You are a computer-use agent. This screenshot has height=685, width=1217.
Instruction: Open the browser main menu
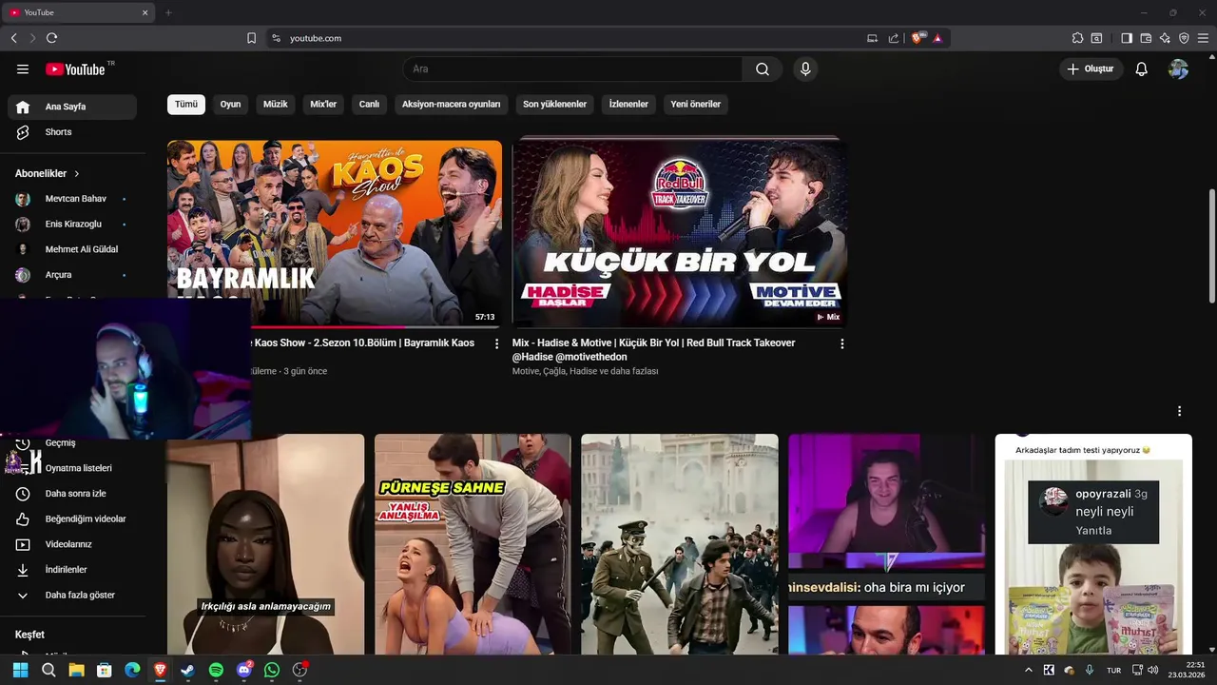[x=1204, y=38]
